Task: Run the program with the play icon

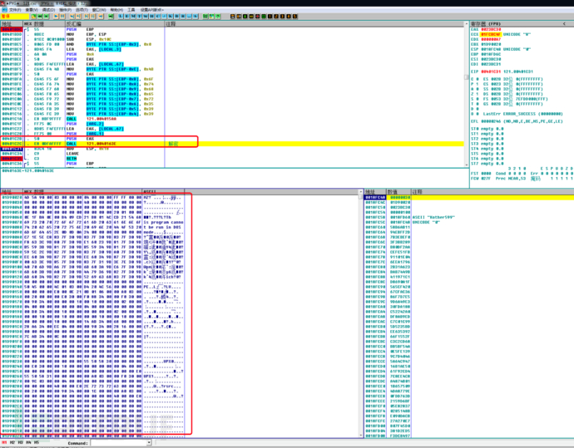Action: click(x=56, y=16)
